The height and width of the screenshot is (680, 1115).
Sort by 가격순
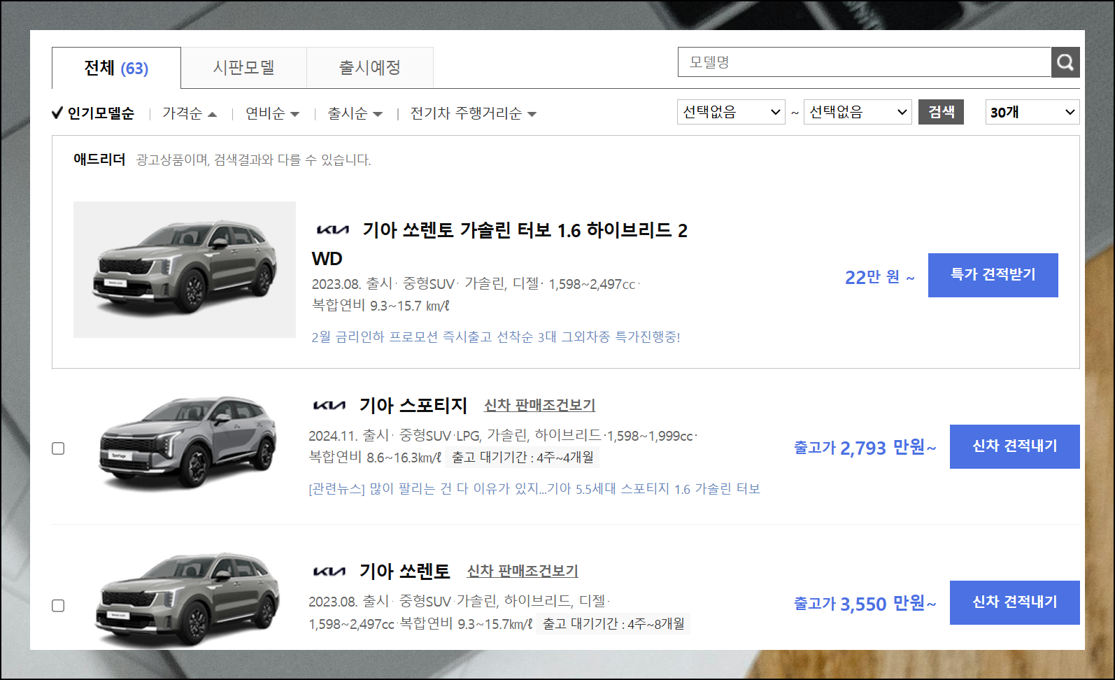click(190, 113)
